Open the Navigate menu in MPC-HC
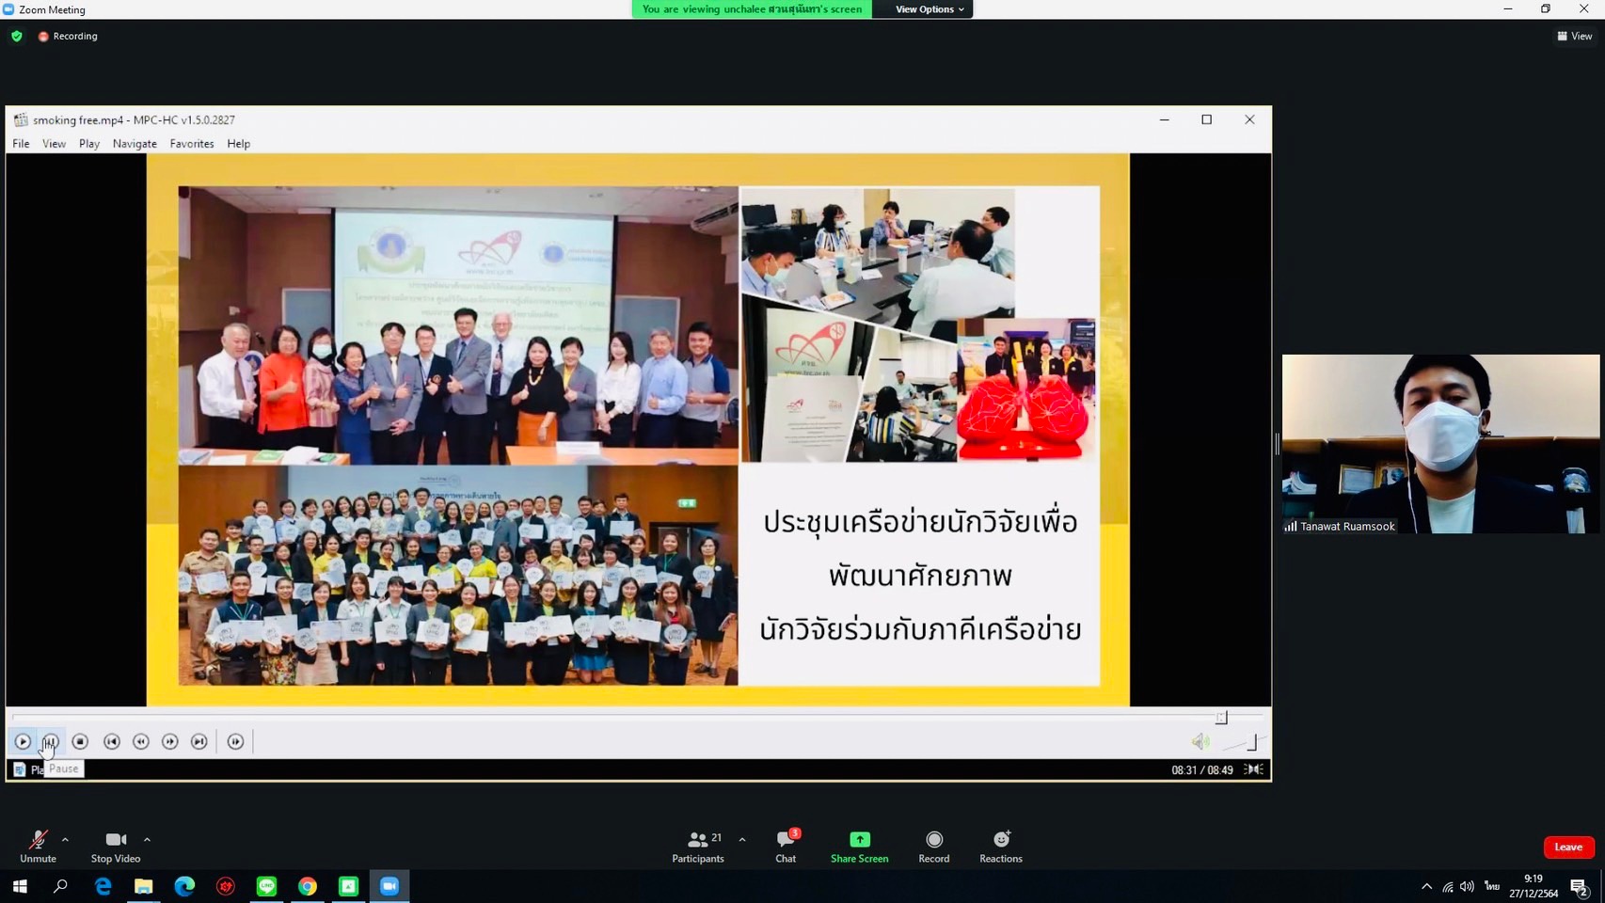1605x903 pixels. [135, 144]
